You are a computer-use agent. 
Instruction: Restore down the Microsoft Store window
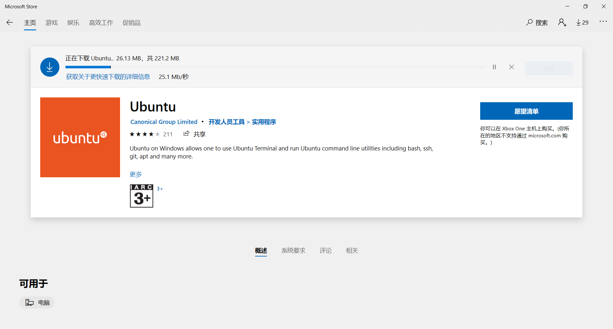tap(586, 6)
